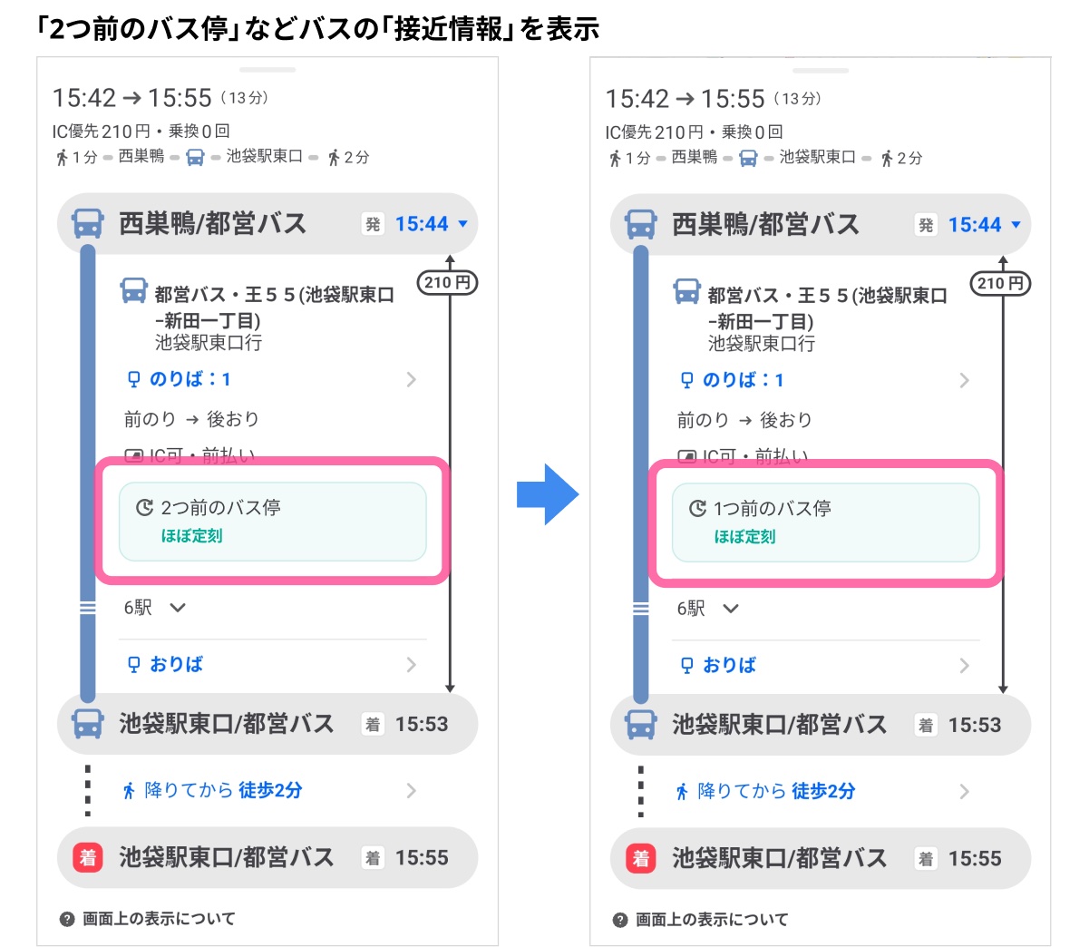Click the 210円 fare badge
The height and width of the screenshot is (947, 1089).
449,283
